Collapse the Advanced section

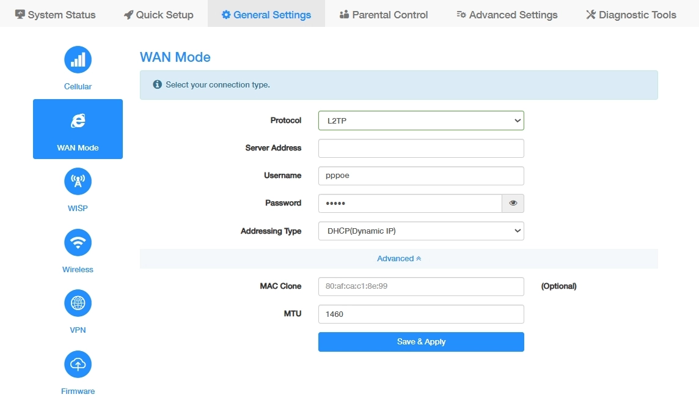[x=399, y=259]
